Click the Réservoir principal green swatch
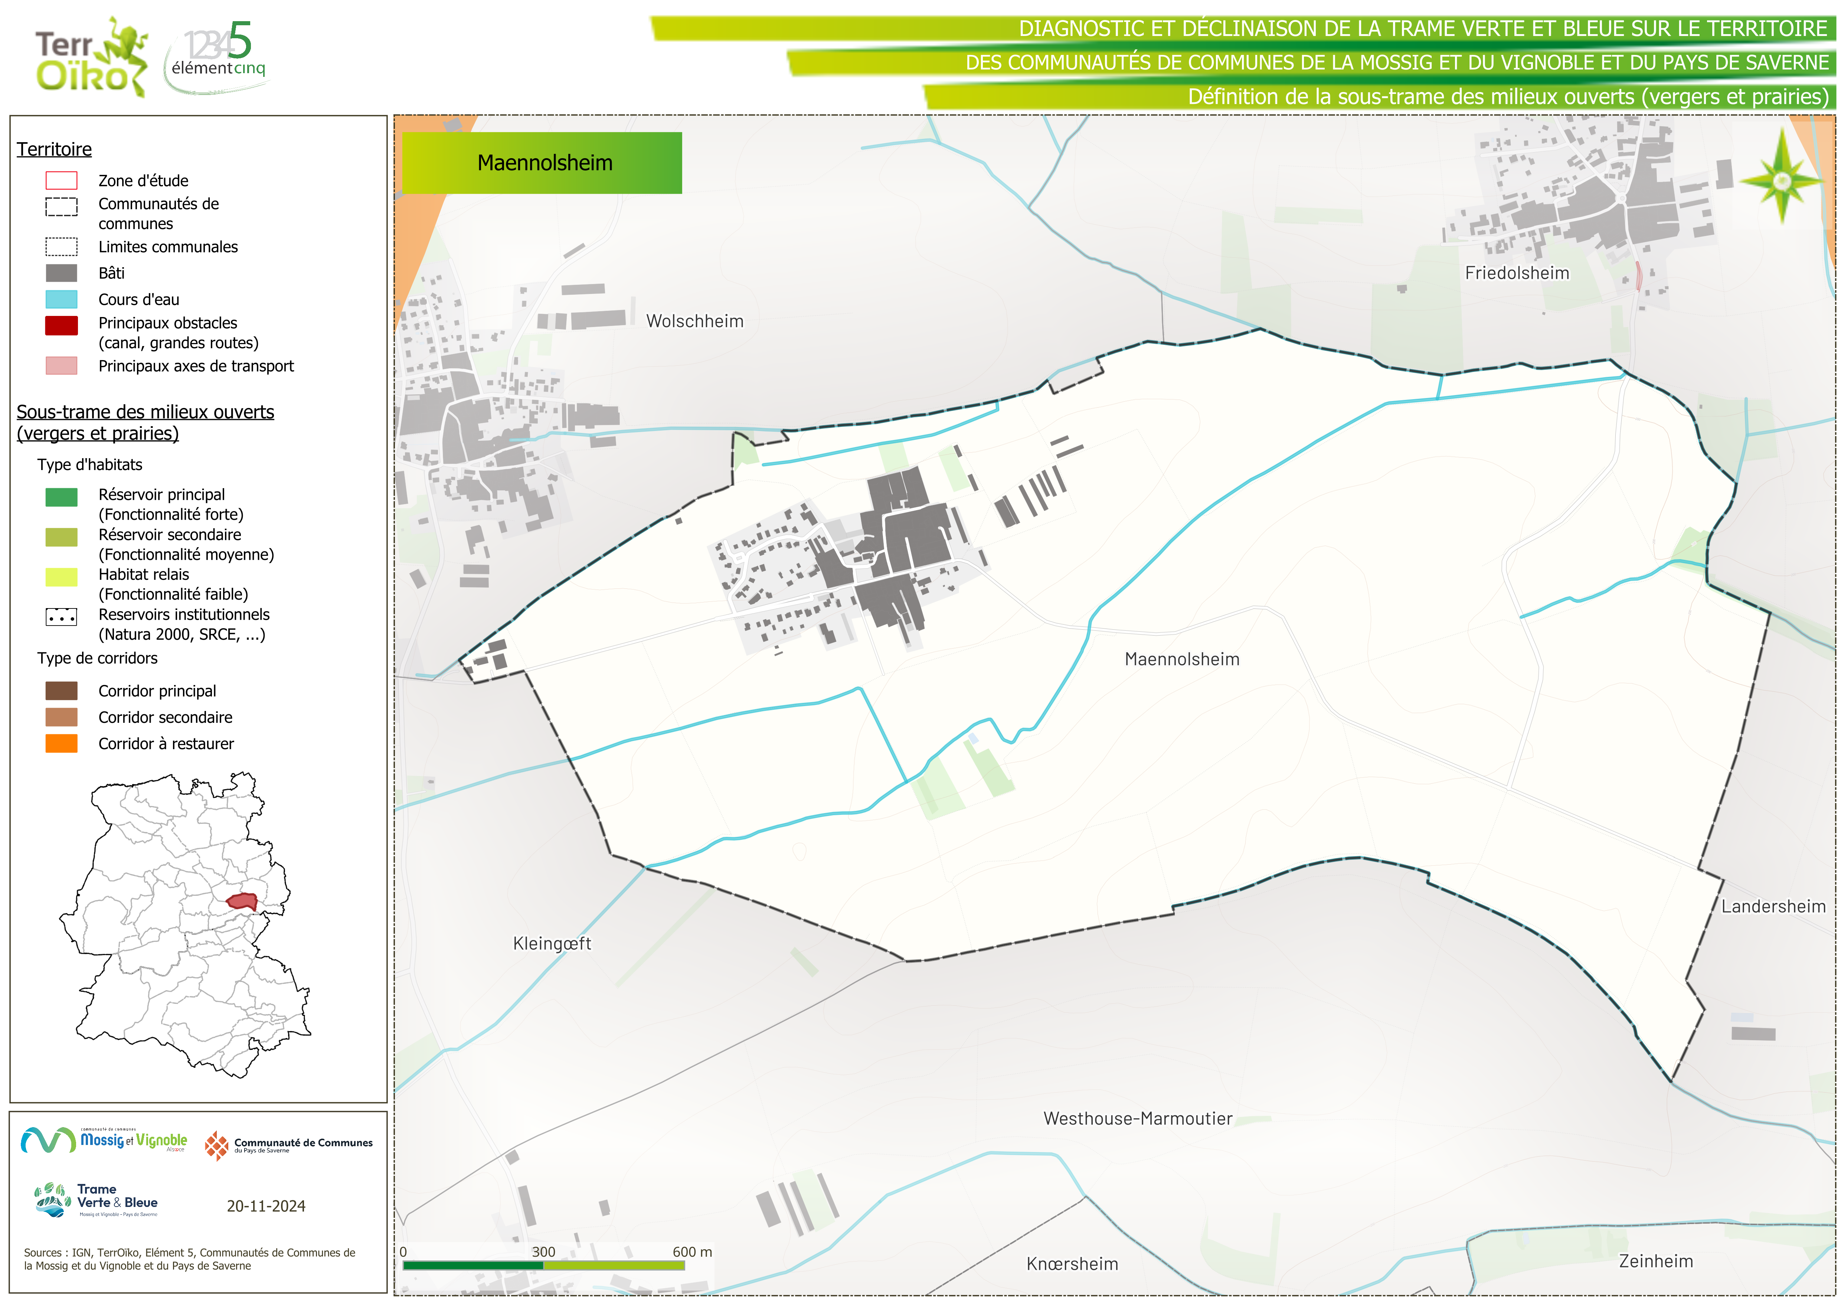This screenshot has height=1302, width=1841. click(x=61, y=497)
